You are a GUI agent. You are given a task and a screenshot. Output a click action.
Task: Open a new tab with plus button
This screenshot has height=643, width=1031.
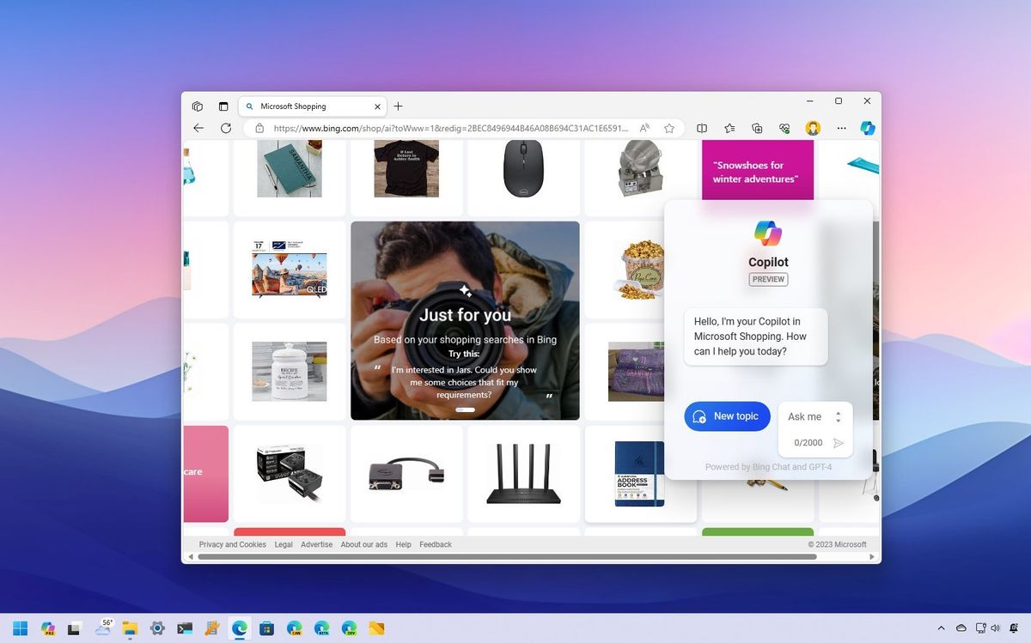[x=398, y=106]
